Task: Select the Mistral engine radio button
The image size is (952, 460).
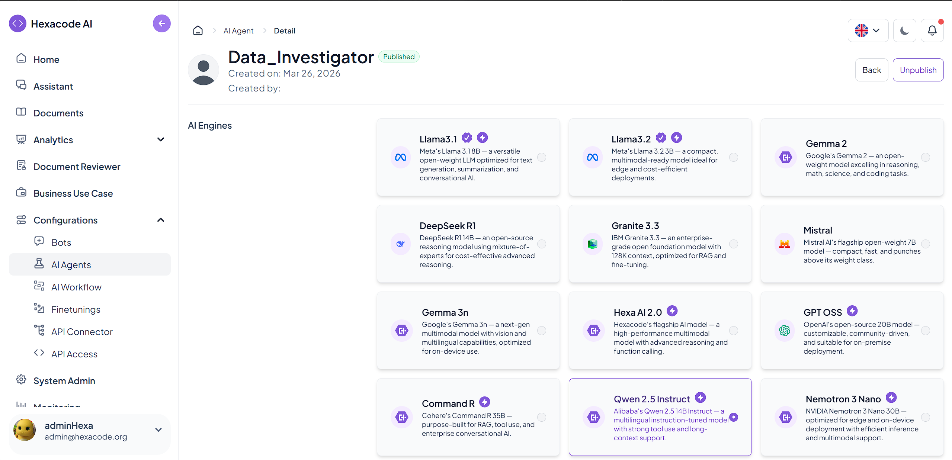Action: click(x=926, y=244)
